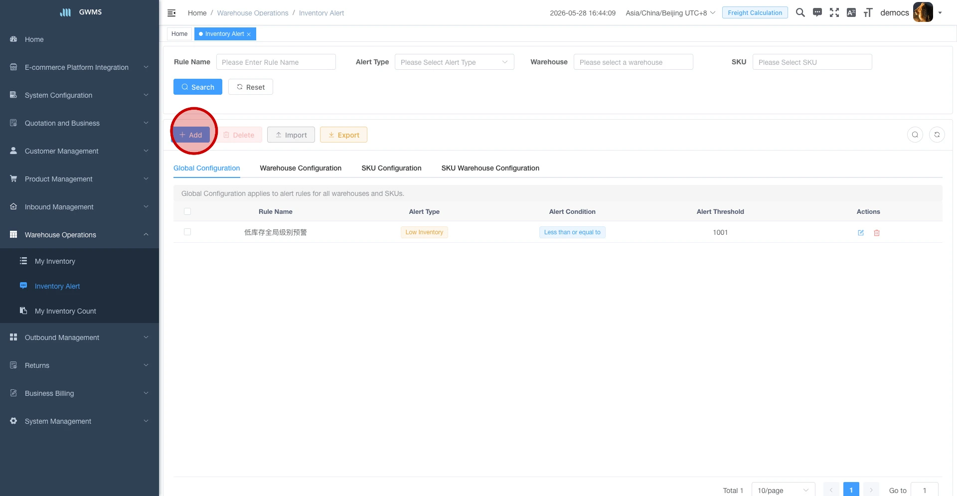This screenshot has width=957, height=496.
Task: Click the Low Inventory tag
Action: 424,232
